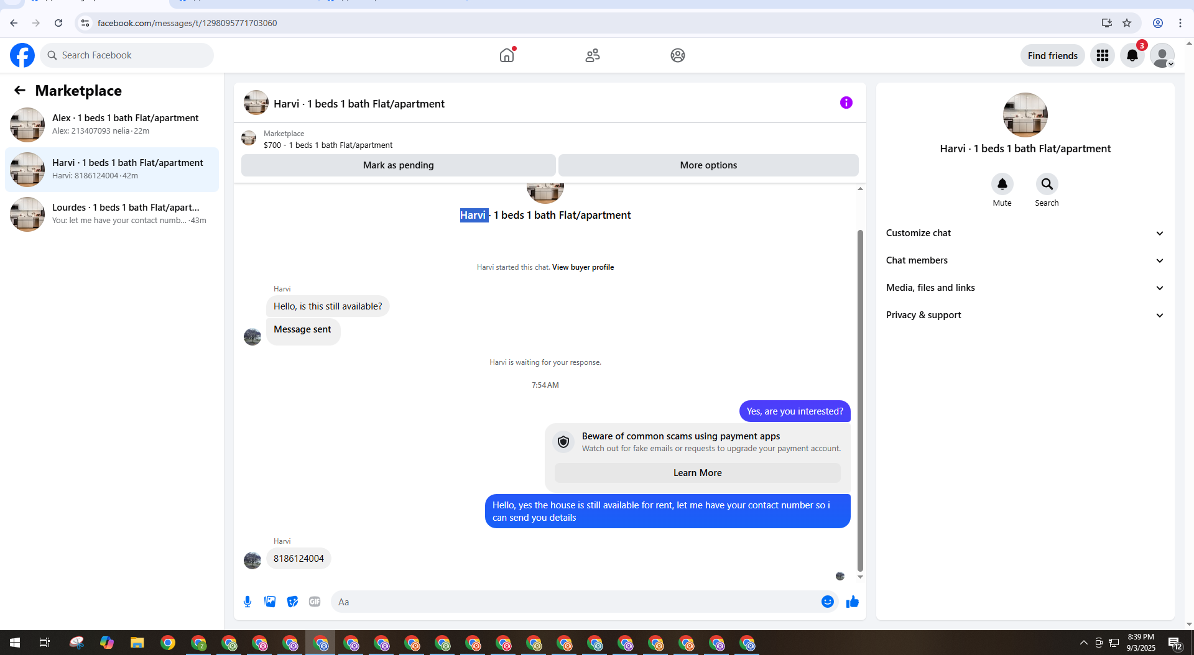Open the Groups icon in top navigation
1194x655 pixels.
pyautogui.click(x=678, y=55)
